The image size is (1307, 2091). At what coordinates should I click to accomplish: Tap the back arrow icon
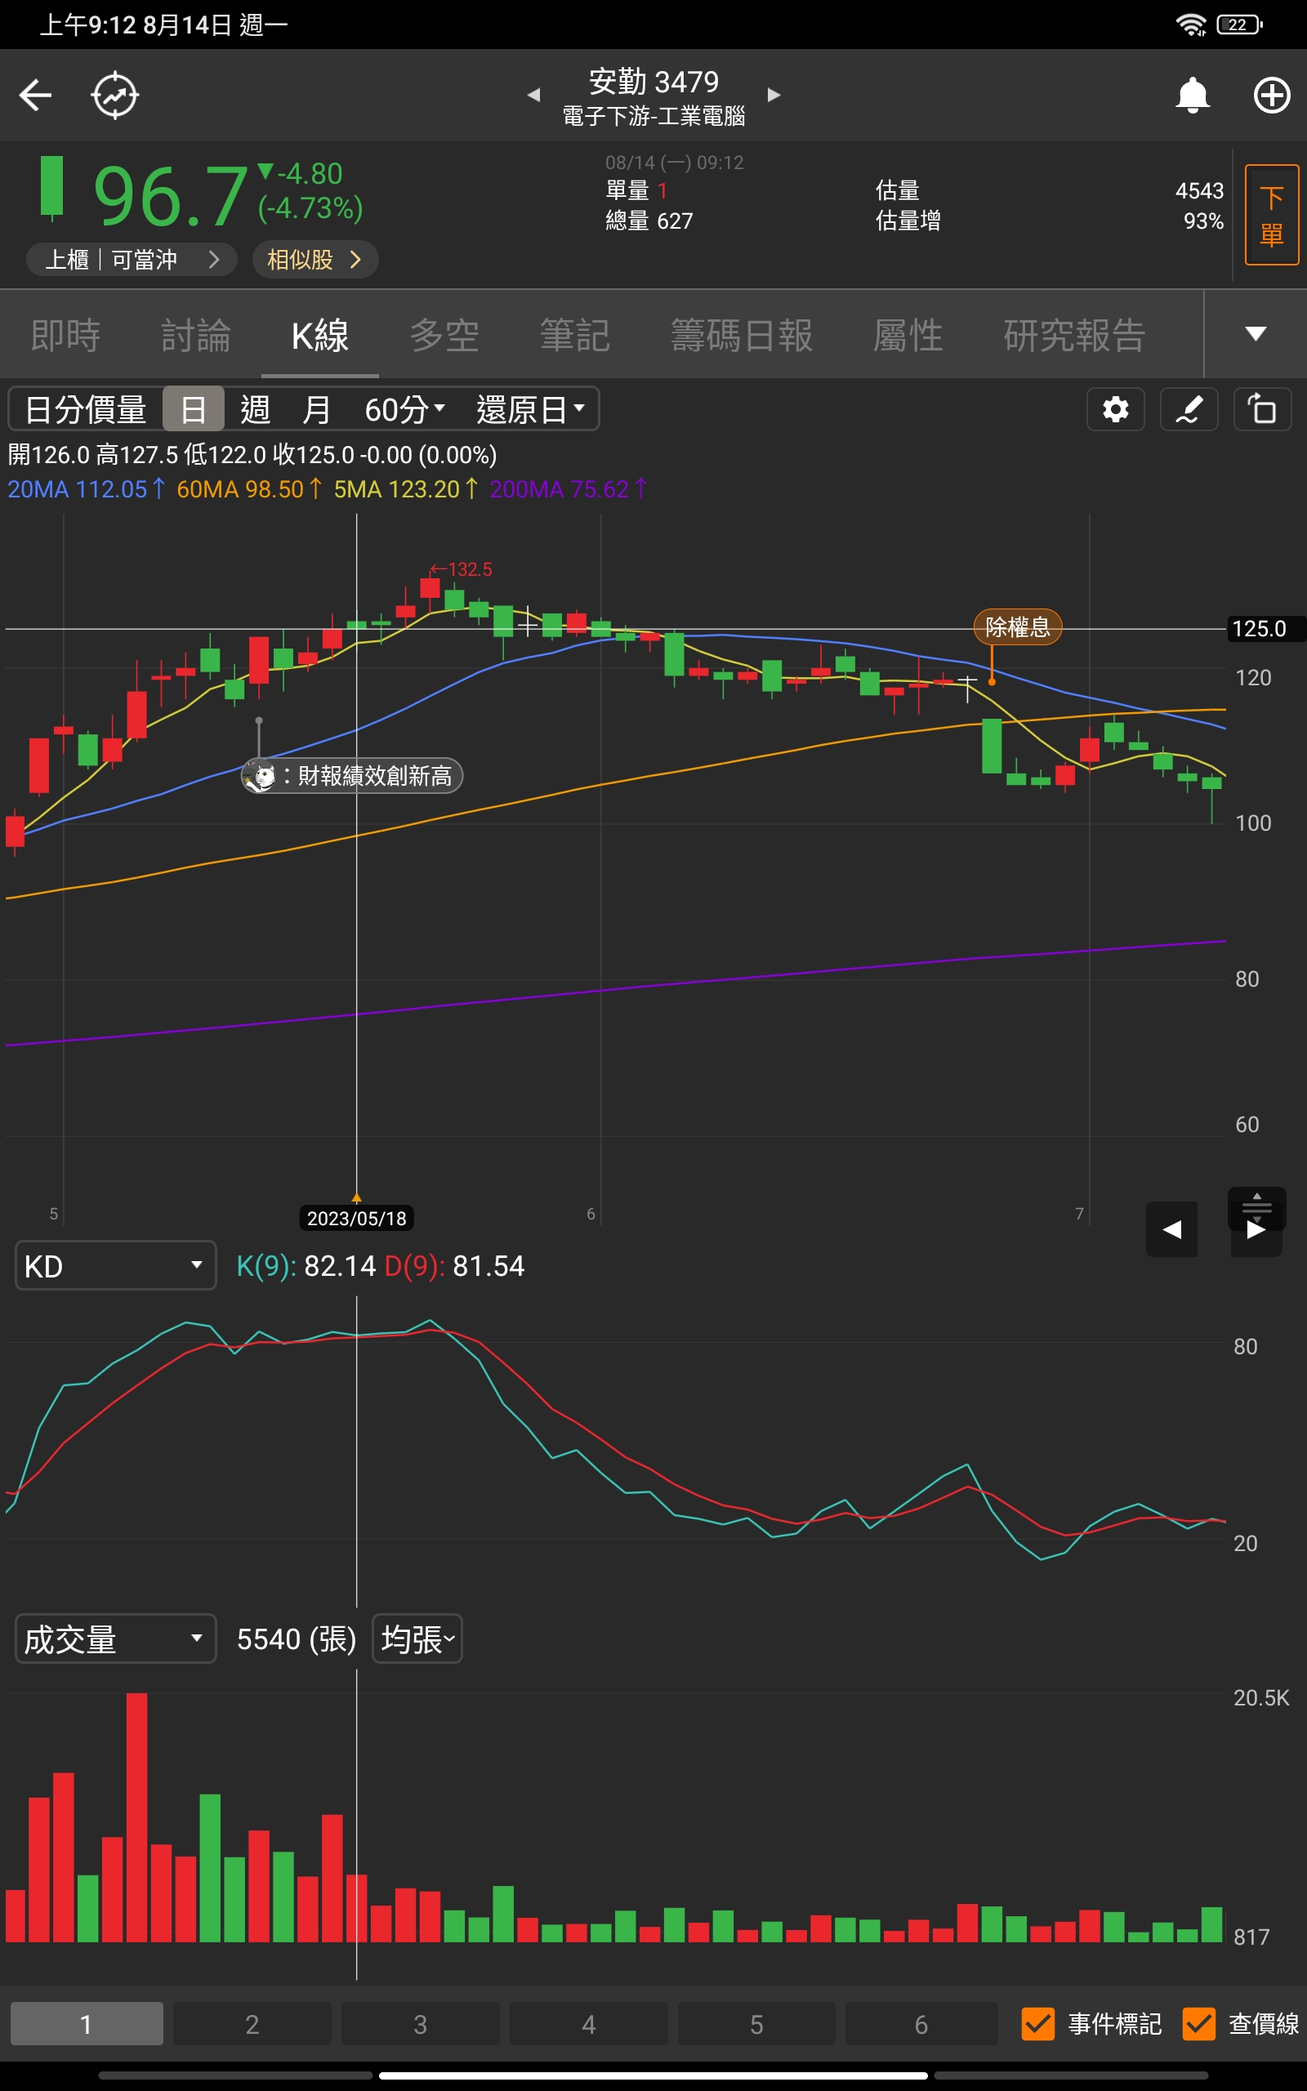[35, 95]
